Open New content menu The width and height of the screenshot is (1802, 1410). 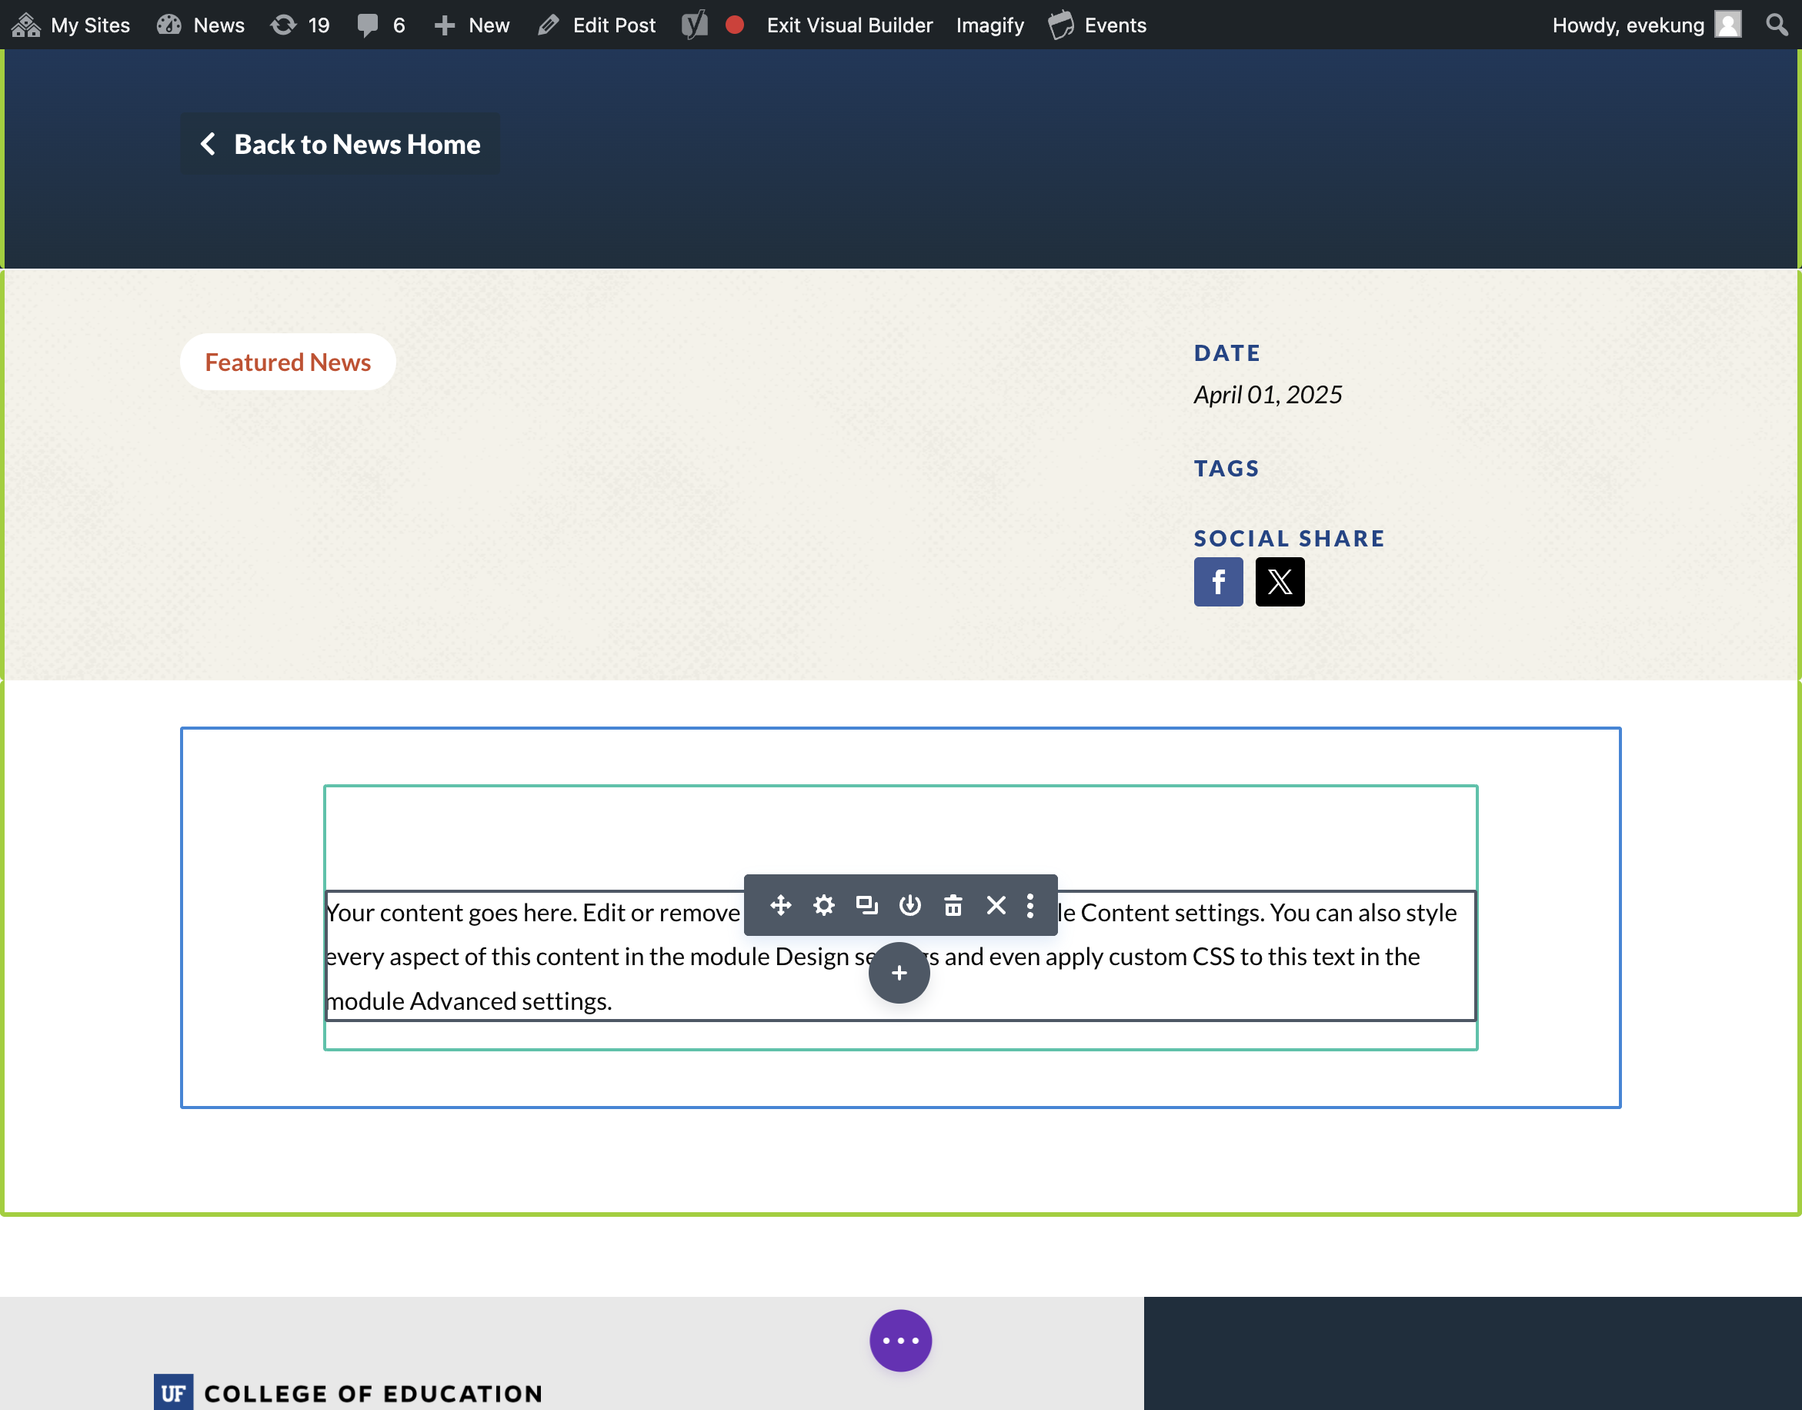coord(472,25)
